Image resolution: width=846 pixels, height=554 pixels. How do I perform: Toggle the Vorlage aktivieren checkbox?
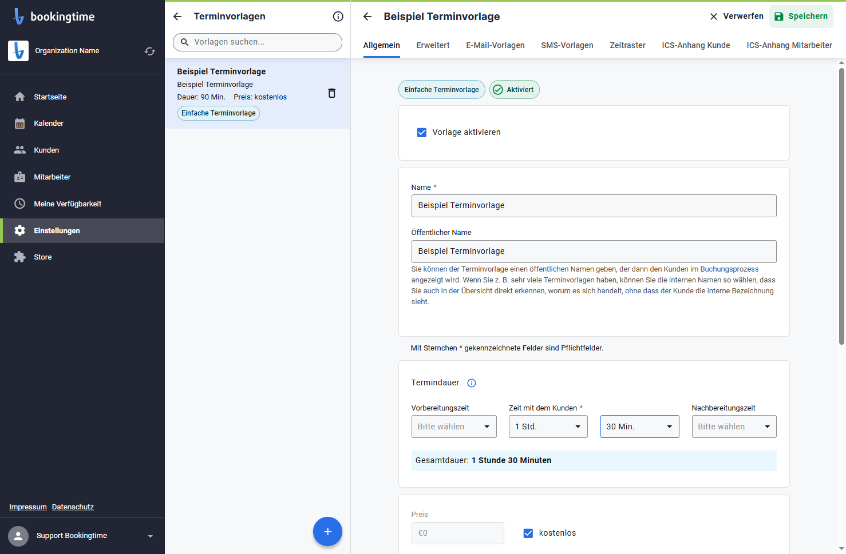click(x=422, y=133)
